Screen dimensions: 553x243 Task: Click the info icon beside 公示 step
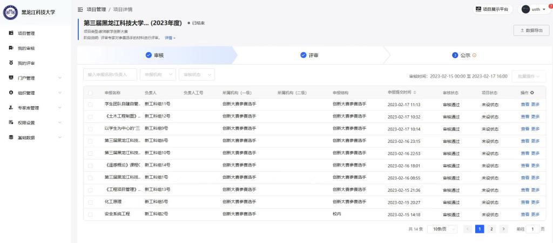(x=475, y=55)
